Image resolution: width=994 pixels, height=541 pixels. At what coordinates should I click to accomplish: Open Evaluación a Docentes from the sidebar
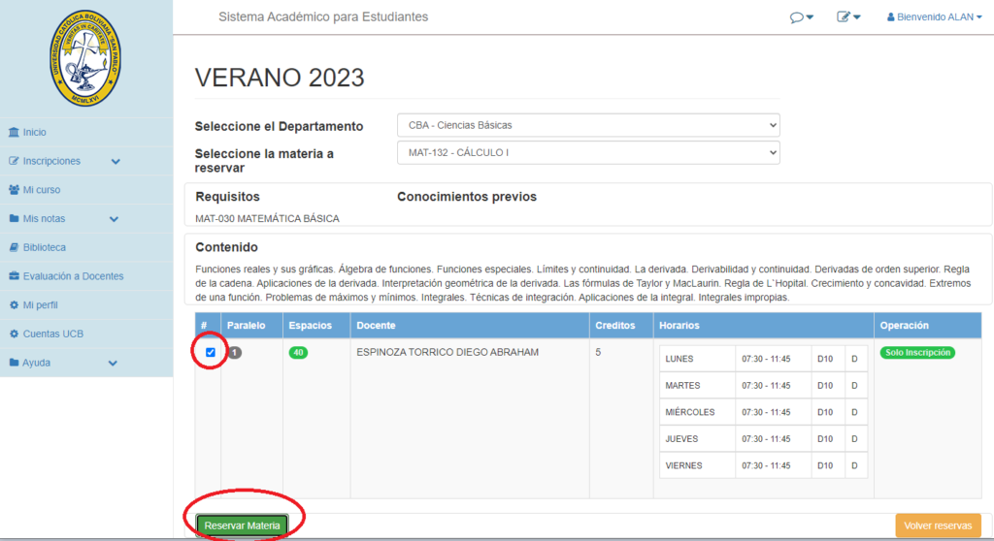click(x=73, y=276)
